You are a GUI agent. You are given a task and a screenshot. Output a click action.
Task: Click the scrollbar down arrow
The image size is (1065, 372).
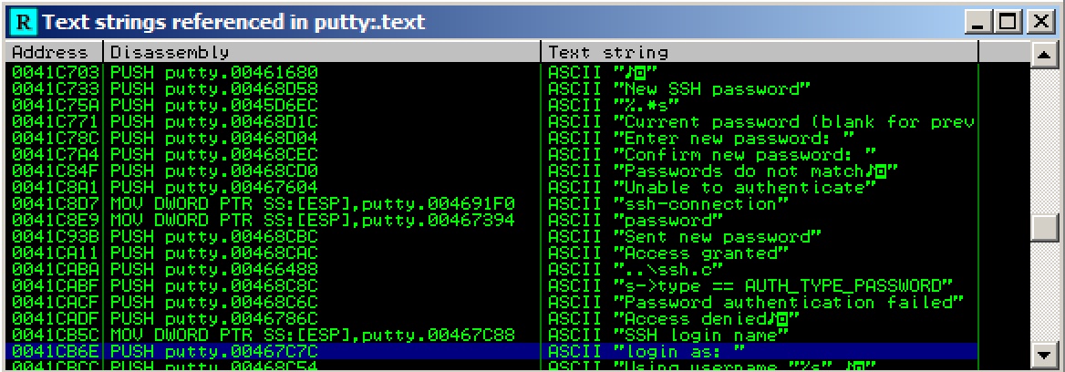click(1044, 354)
